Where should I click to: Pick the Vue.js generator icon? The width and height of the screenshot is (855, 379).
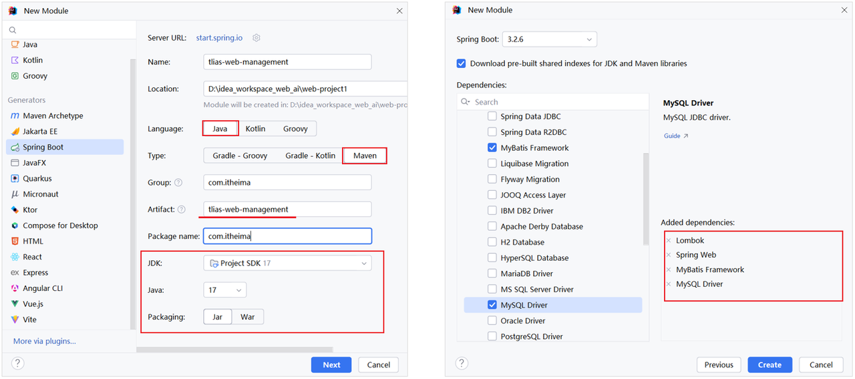[15, 304]
